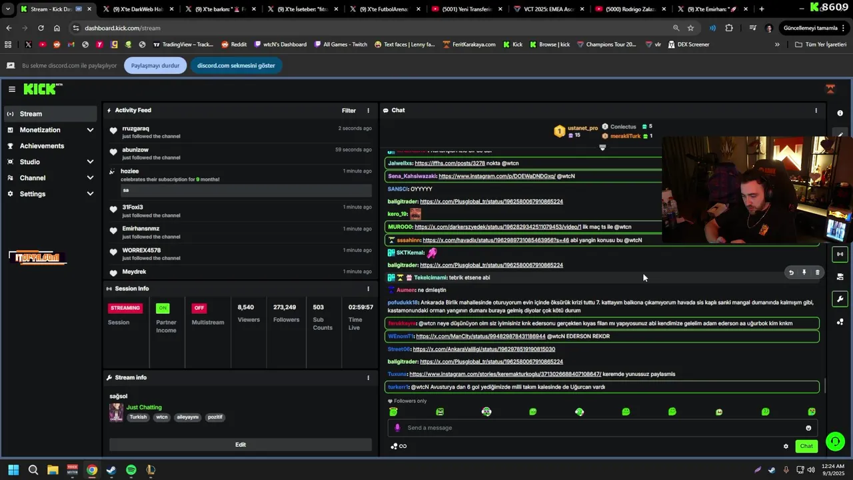
Task: Open the Activity Feed Filter dropdown
Action: click(349, 111)
